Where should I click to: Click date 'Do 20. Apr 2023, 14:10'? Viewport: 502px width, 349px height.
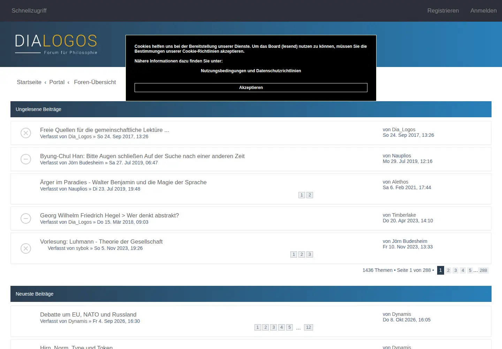(x=408, y=221)
